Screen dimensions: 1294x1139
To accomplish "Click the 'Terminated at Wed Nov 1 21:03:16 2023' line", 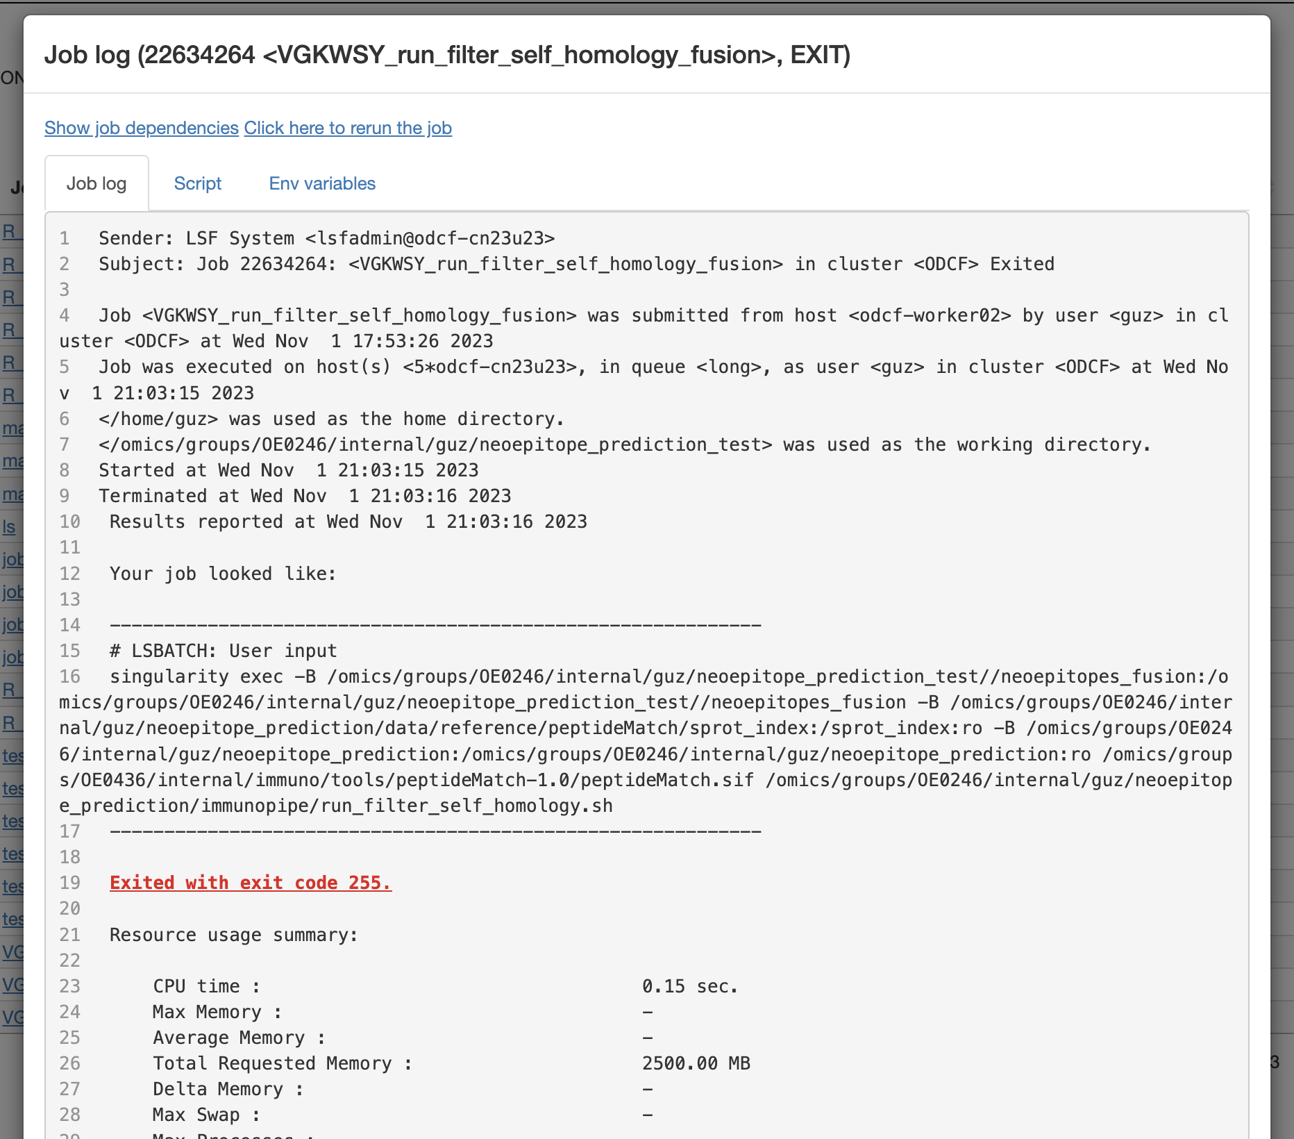I will click(305, 496).
